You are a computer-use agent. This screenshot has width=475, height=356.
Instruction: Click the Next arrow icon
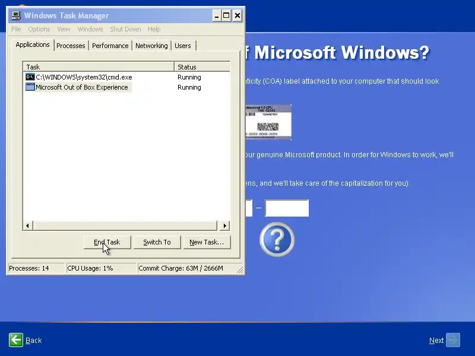[453, 339]
